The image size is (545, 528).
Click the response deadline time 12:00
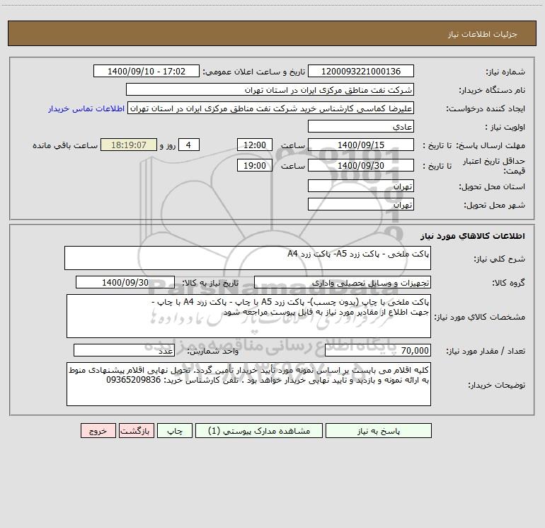(254, 145)
